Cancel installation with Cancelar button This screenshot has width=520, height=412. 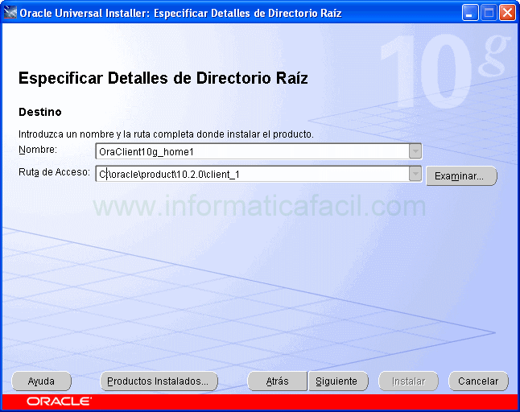coord(478,381)
